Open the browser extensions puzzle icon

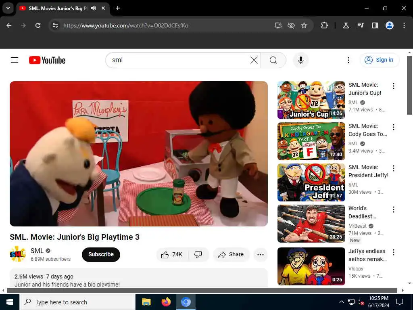(325, 25)
